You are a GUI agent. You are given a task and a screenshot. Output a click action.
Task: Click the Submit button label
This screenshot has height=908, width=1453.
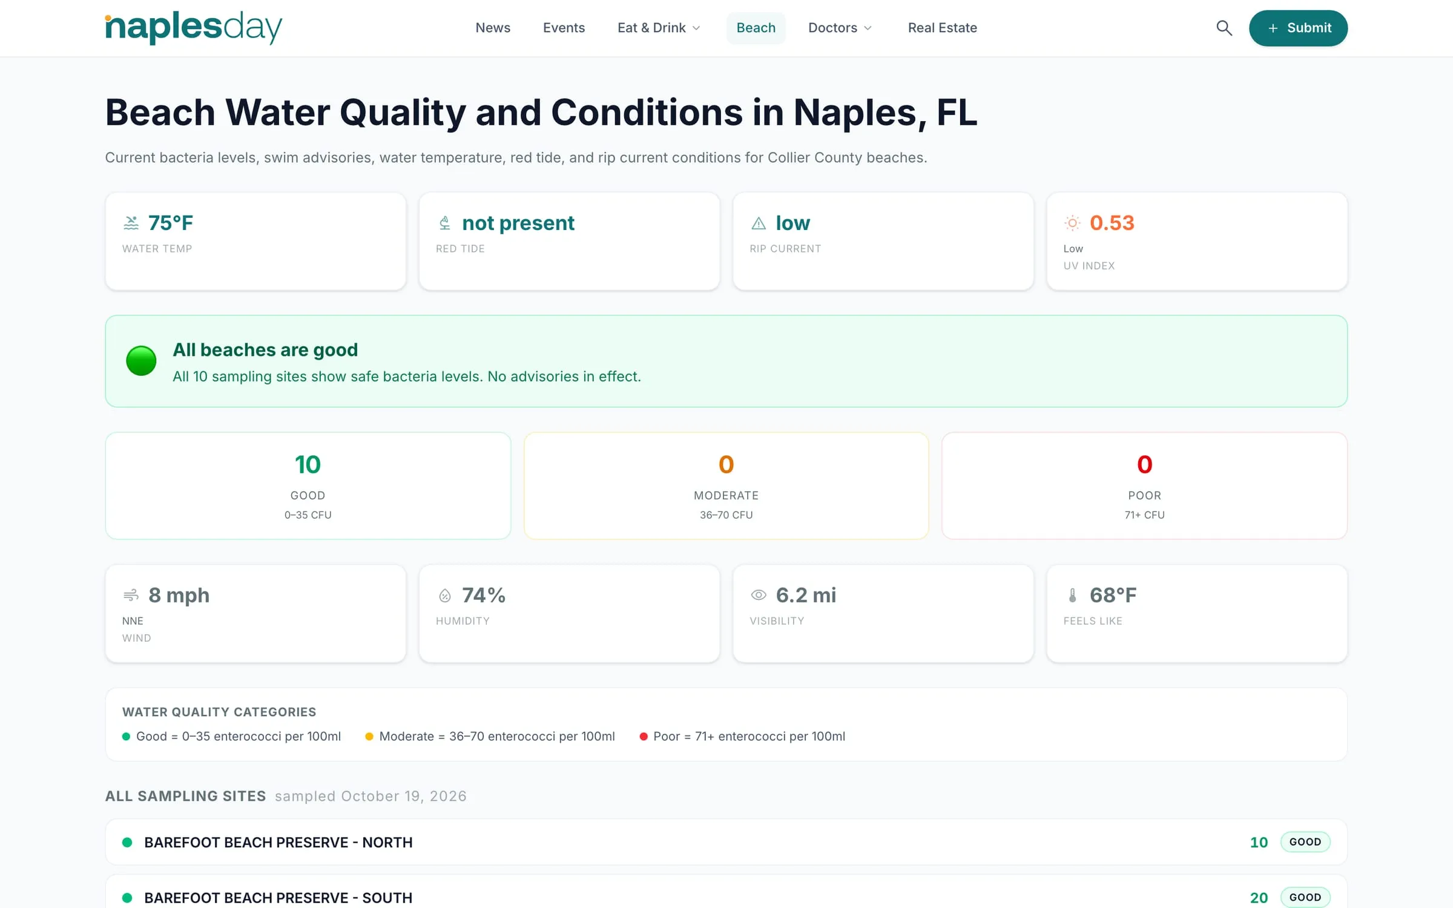tap(1309, 28)
